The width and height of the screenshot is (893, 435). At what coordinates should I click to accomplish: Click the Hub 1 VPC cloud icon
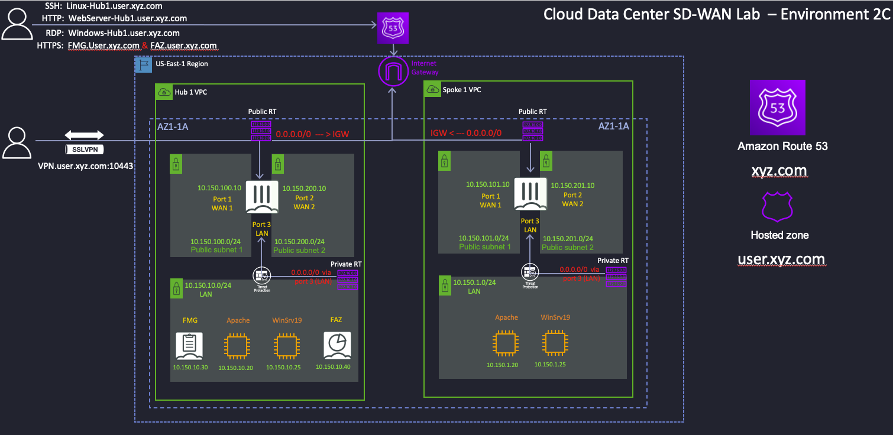point(164,92)
